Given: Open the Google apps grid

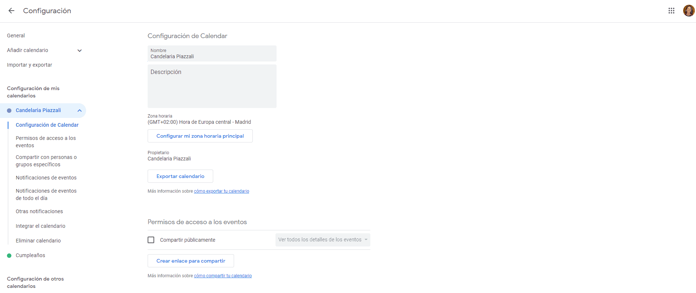Looking at the screenshot, I should coord(671,11).
